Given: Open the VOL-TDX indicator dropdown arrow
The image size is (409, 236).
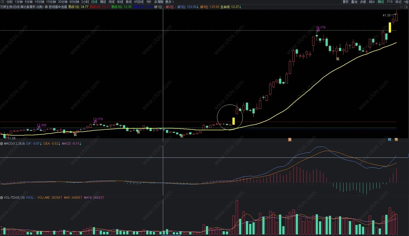Looking at the screenshot, I should (x=2, y=198).
